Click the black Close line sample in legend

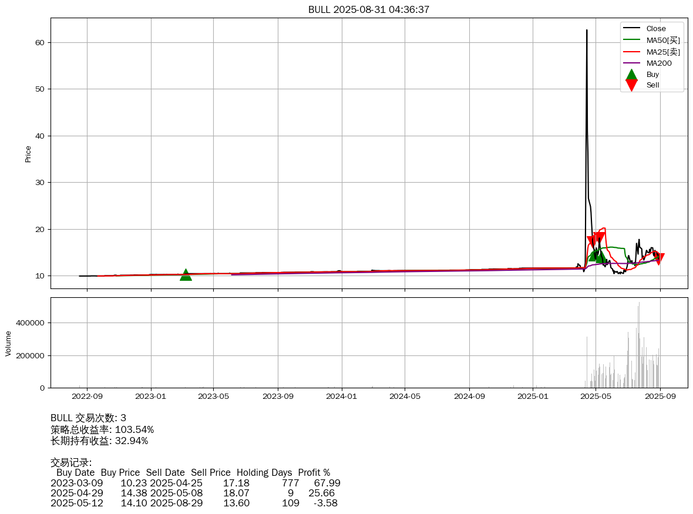point(631,29)
